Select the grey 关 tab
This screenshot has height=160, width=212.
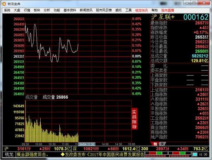pos(162,144)
